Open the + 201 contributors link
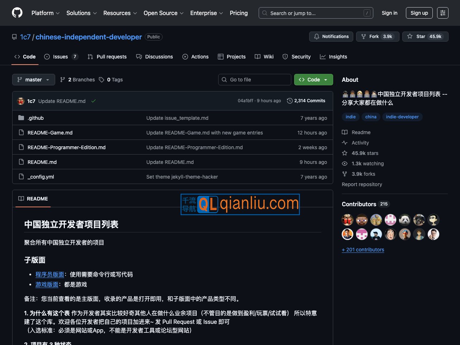460x345 pixels. [x=363, y=250]
